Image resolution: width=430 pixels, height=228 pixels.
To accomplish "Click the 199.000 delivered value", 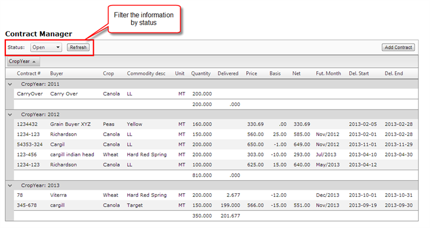I will click(230, 206).
